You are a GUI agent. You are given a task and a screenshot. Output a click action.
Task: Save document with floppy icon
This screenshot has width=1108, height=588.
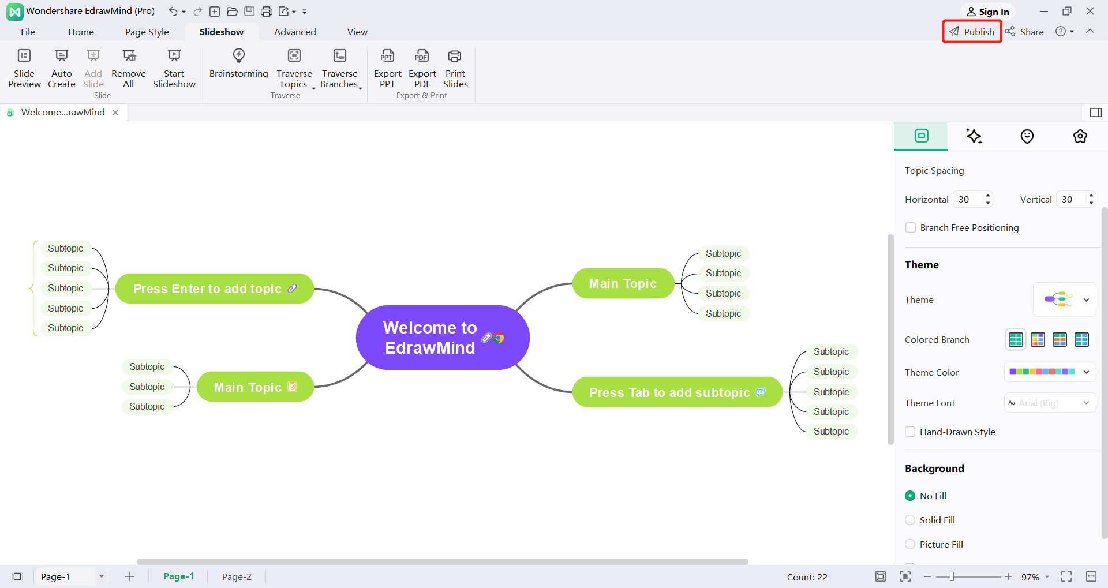click(x=249, y=12)
